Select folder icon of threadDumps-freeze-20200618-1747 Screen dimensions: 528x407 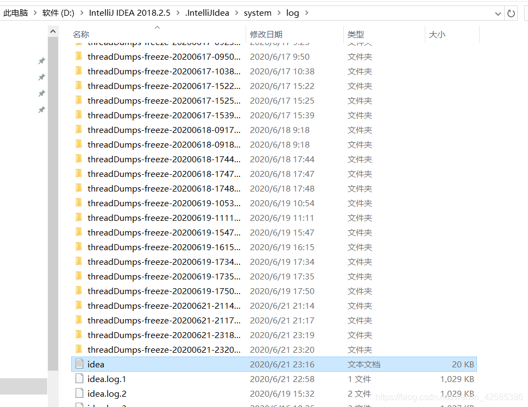tap(79, 173)
